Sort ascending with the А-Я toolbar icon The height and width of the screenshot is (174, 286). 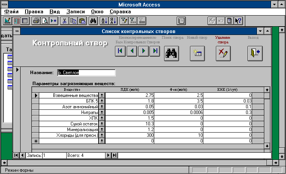click(104, 21)
